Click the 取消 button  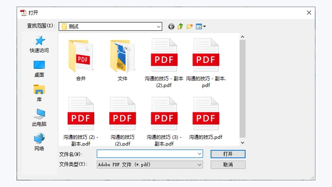[228, 165]
